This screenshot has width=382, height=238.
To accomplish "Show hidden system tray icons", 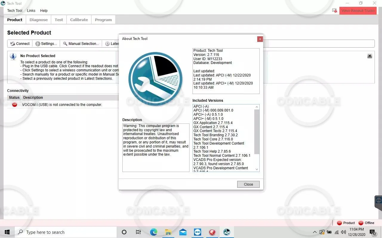I will click(x=315, y=232).
